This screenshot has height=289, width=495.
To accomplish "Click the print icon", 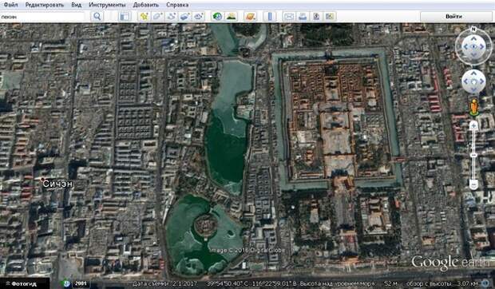I will [x=303, y=17].
